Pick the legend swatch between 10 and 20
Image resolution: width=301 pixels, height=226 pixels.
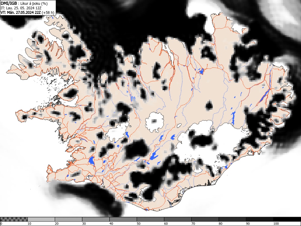click(41, 219)
